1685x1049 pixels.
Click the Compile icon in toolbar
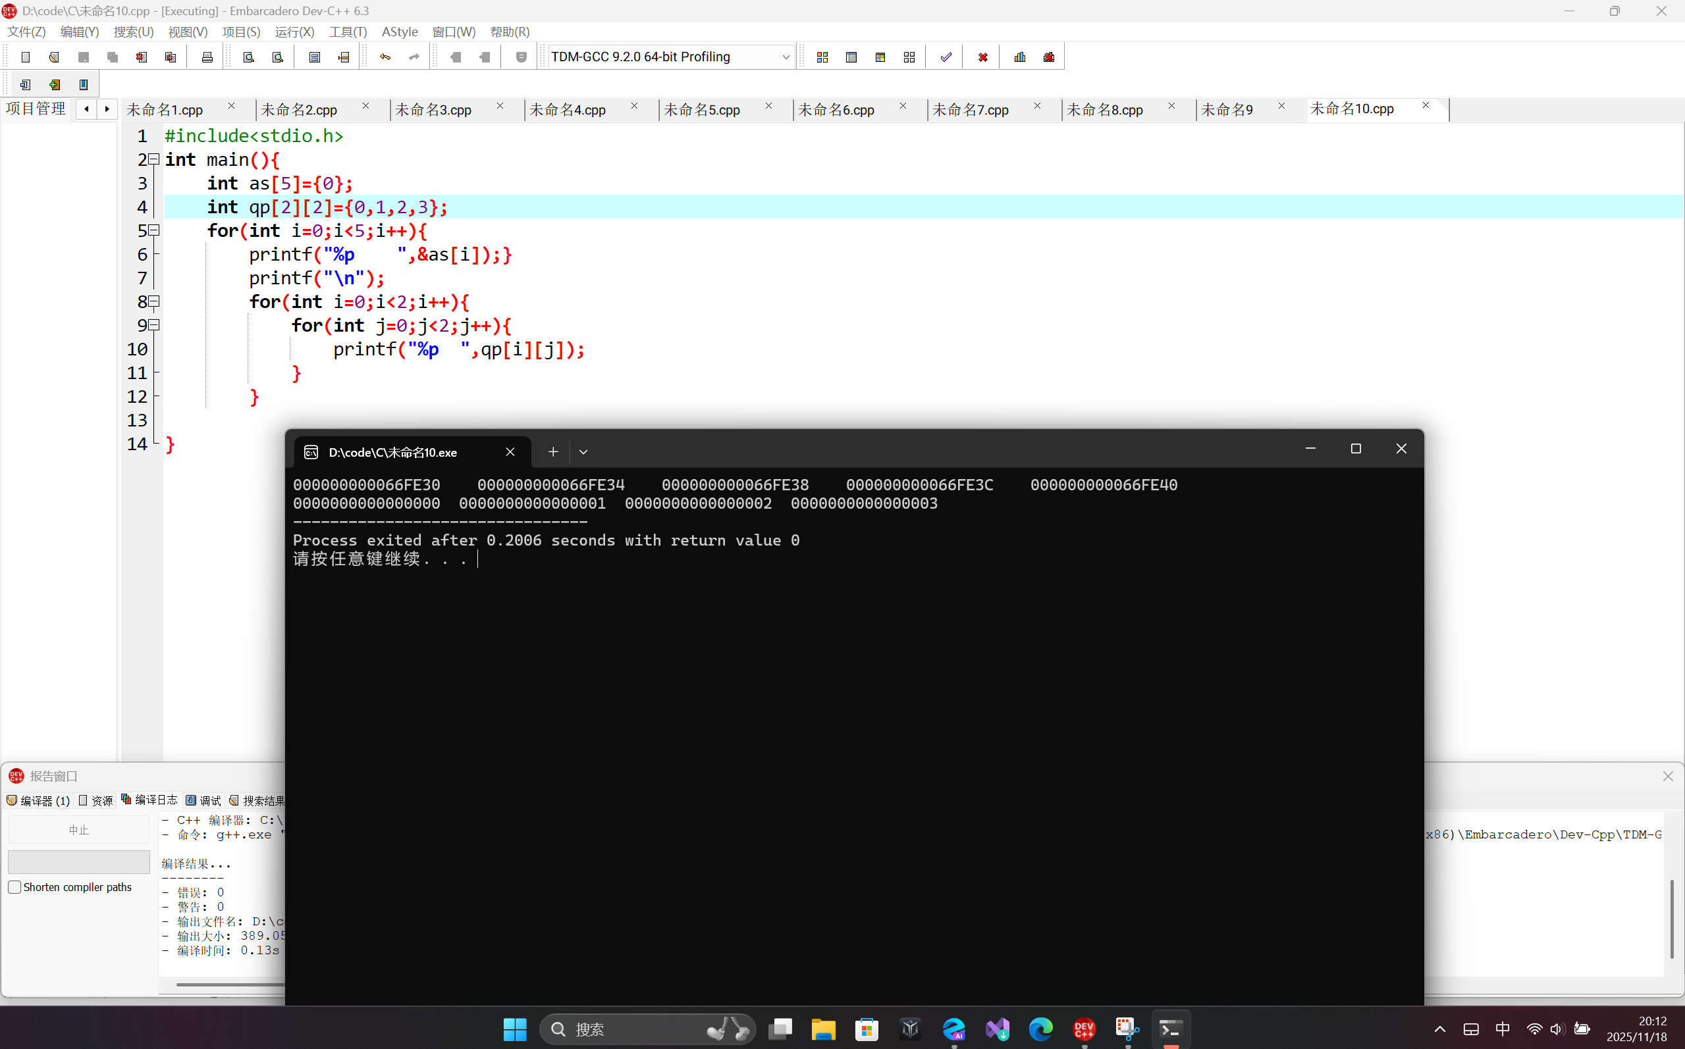[822, 57]
